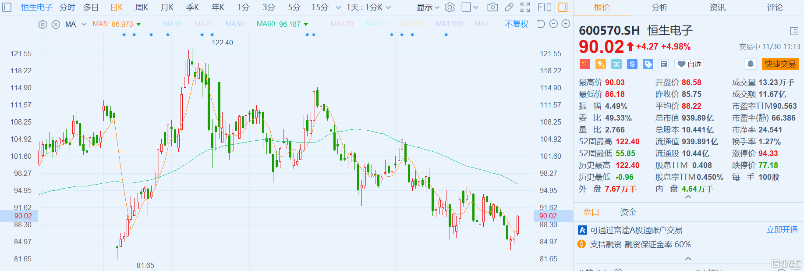
Task: Zoom out chart with minus icon
Action: [553, 24]
